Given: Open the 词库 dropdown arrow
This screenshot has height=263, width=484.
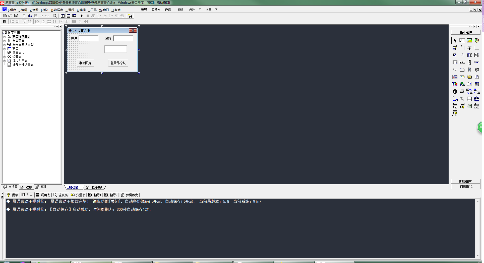Looking at the screenshot, I should pos(200,9).
